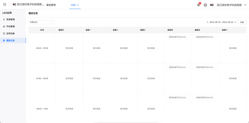Image resolution: width=249 pixels, height=123 pixels.
Task: Open the app grid launcher icon
Action: tap(5, 5)
